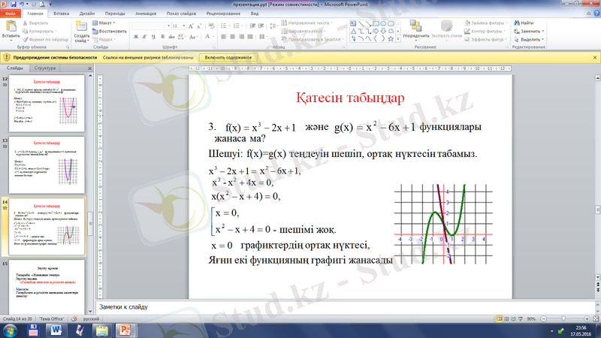601x338 pixels.
Task: Open the Structure (Структура) pane tab
Action: (x=44, y=68)
